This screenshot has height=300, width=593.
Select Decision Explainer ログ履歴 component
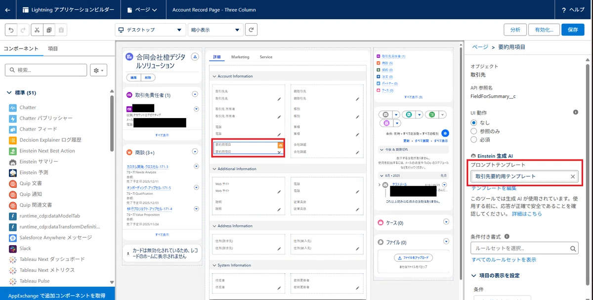click(45, 140)
